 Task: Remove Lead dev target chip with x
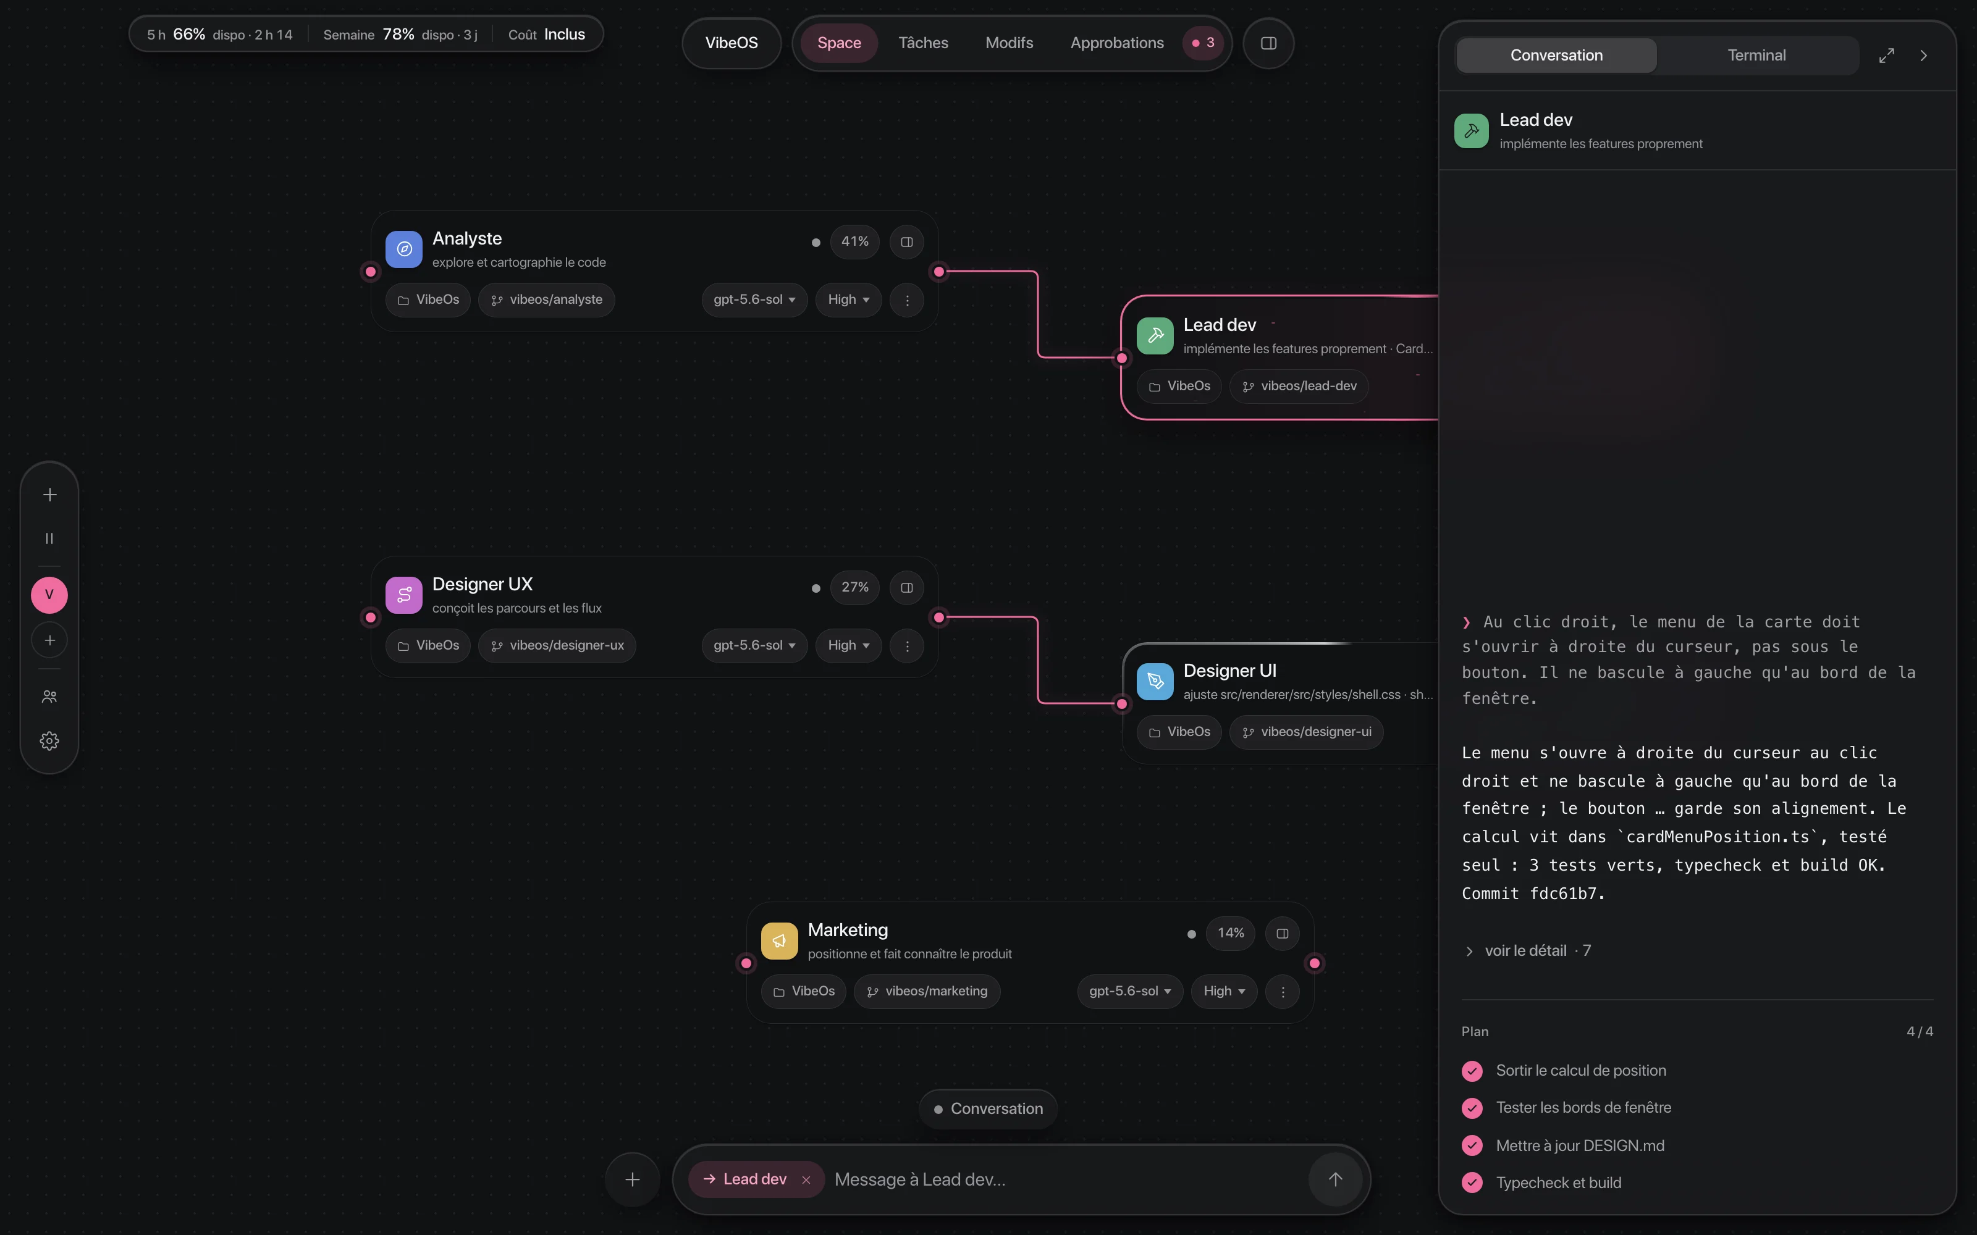tap(806, 1179)
